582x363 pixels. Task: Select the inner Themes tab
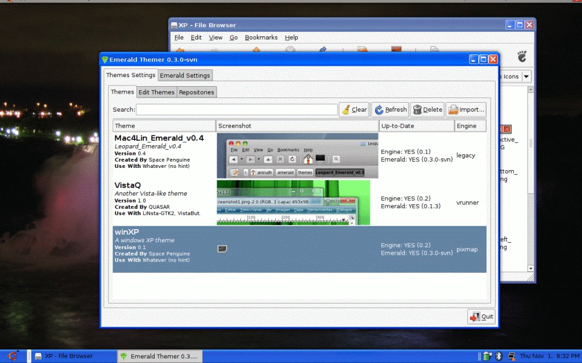point(122,92)
